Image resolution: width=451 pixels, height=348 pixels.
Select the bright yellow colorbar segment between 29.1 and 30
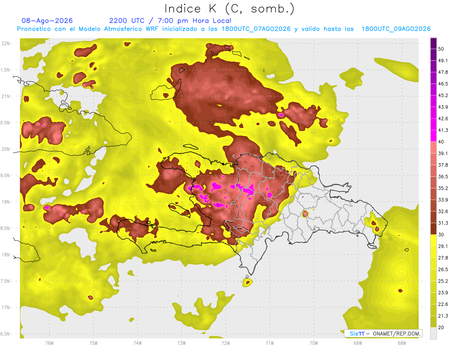433,240
